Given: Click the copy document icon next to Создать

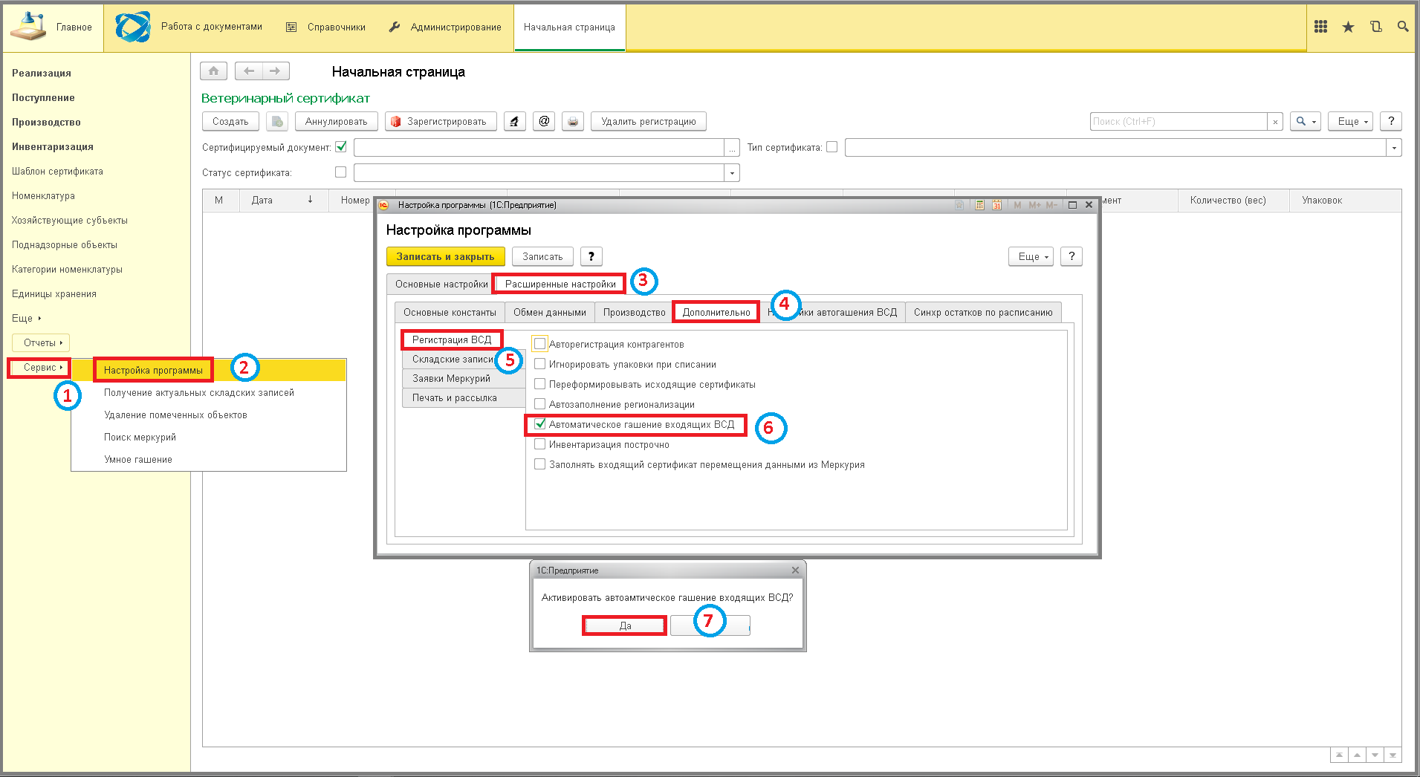Looking at the screenshot, I should click(276, 122).
